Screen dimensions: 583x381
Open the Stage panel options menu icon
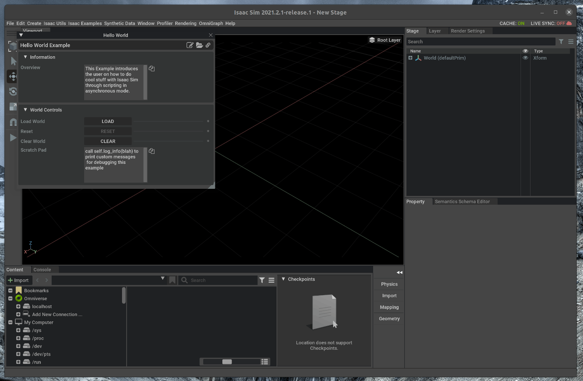(x=571, y=42)
